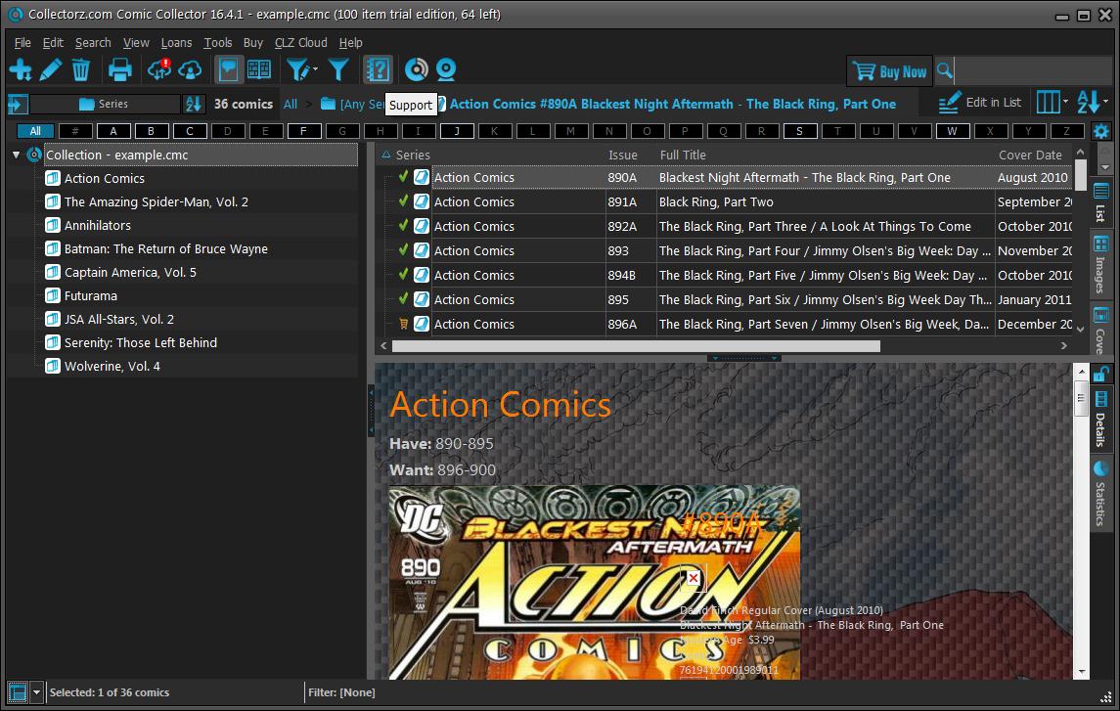Click the Buy Now button

click(888, 70)
